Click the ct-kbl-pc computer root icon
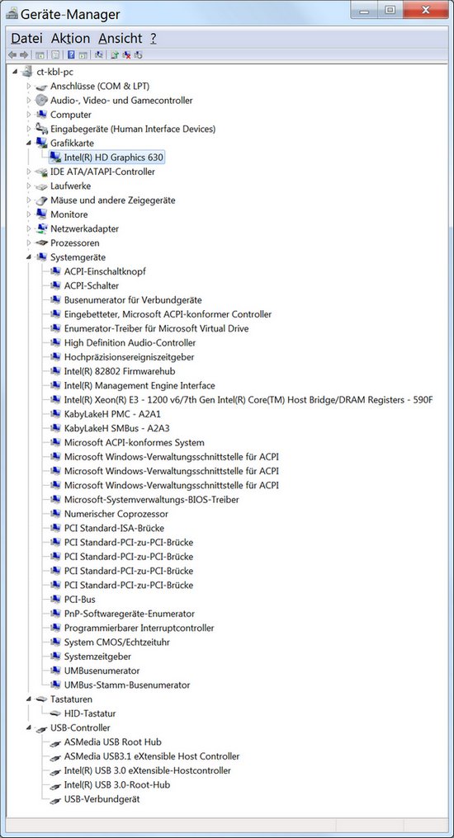The height and width of the screenshot is (838, 454). (28, 72)
